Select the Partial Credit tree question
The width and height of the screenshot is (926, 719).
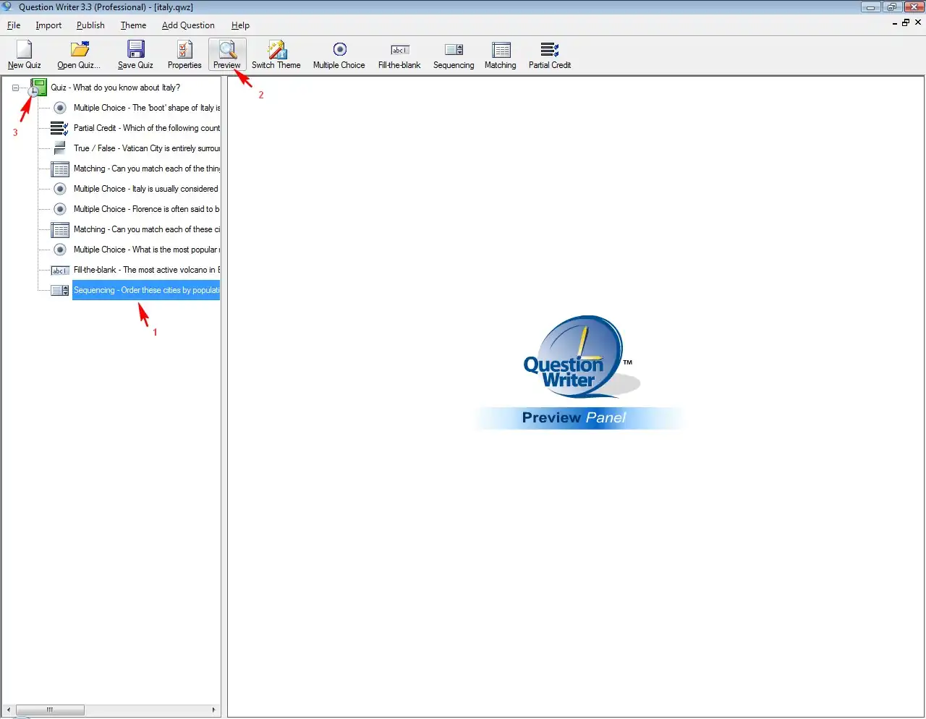click(146, 128)
